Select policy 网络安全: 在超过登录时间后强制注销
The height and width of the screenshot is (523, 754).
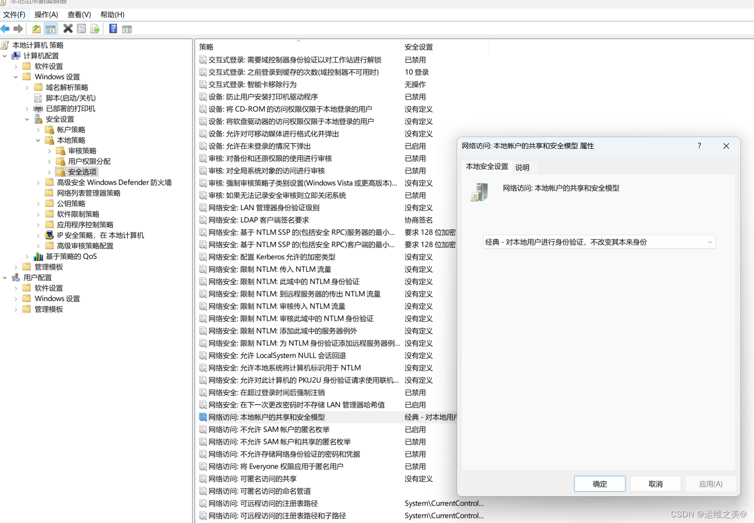coord(267,392)
